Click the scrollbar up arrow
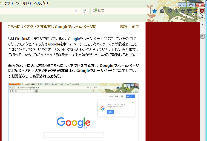Screen dimensions: 207x141 coord(203,24)
